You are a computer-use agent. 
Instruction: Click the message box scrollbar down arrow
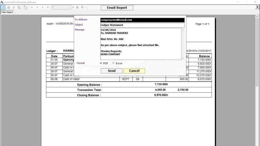pos(183,58)
